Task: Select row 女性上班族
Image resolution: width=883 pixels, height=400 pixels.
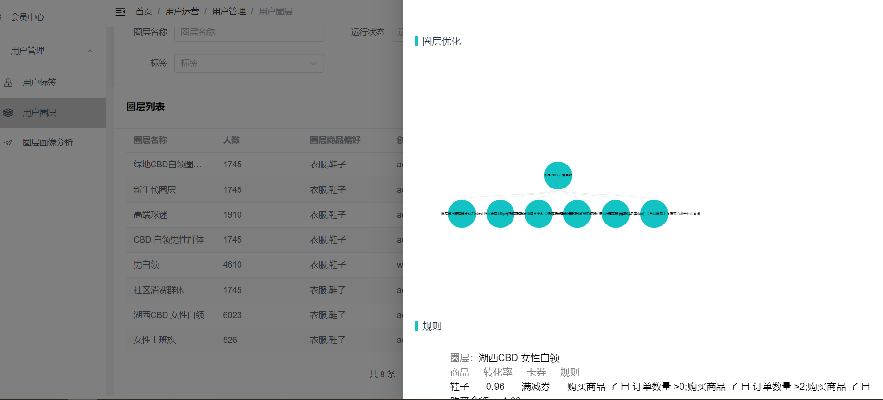Action: (x=264, y=340)
